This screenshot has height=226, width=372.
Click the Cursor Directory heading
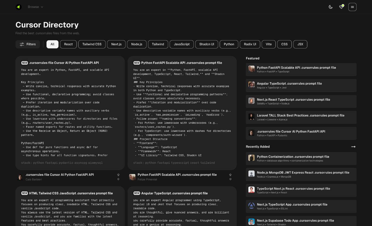(47, 25)
